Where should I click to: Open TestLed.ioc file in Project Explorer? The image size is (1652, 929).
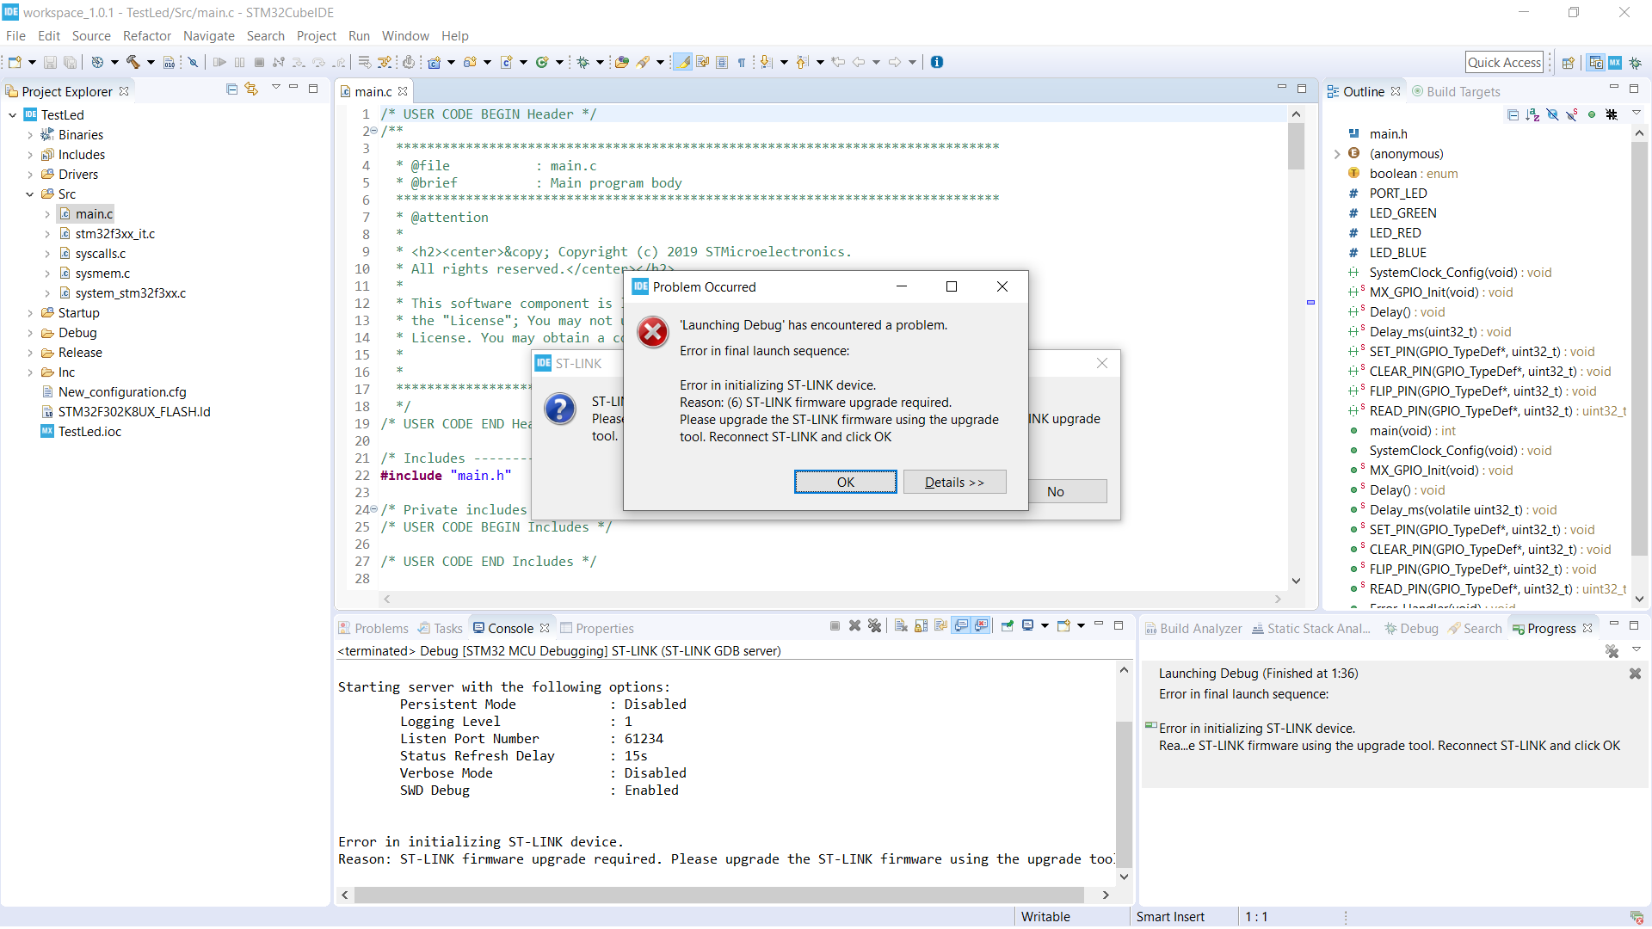tap(89, 432)
